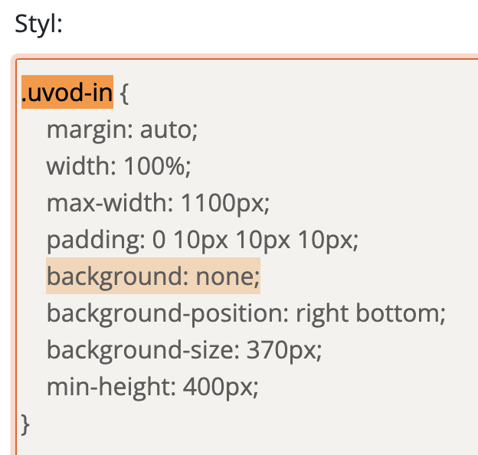Viewport: 478px width, 455px height.
Task: Click the closing curly brace
Action: [25, 424]
